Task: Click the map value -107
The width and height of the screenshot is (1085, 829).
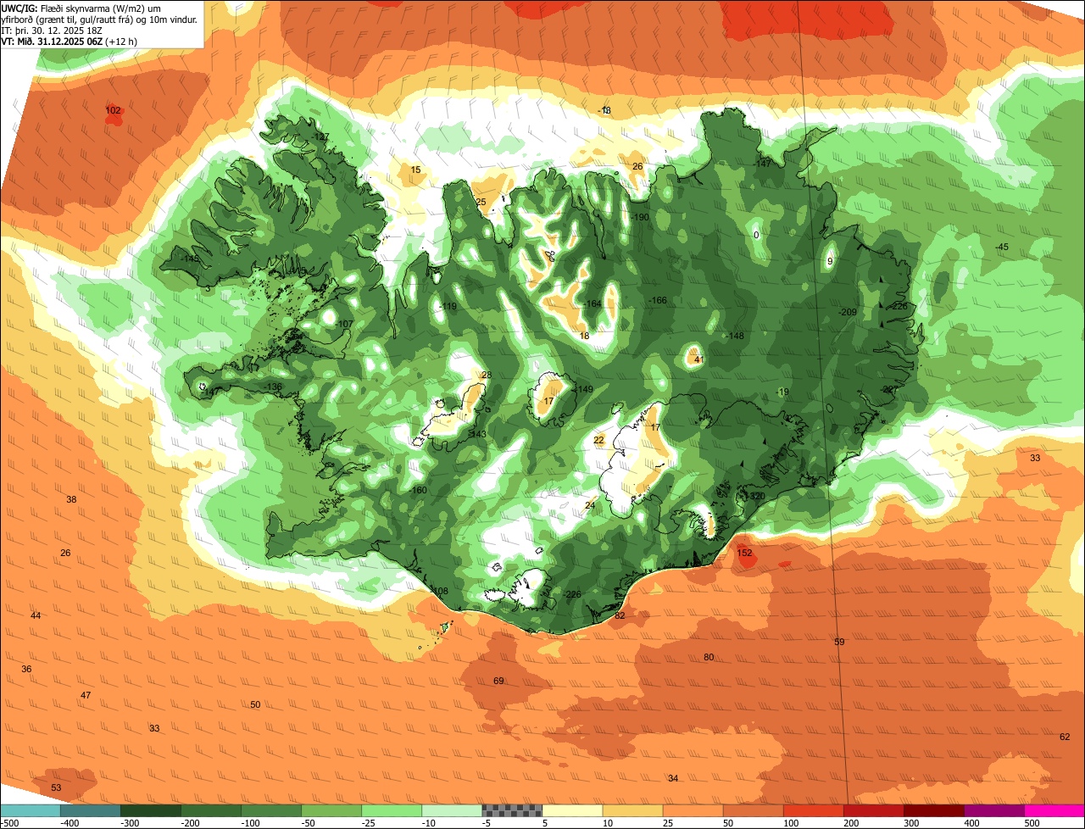Action: click(343, 325)
